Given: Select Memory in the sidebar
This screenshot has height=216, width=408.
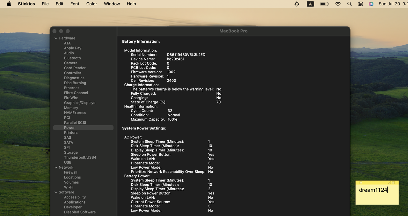Looking at the screenshot, I should tap(71, 108).
